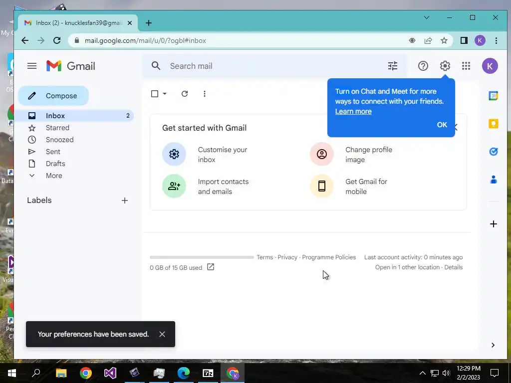Open the Windows notification center icon
This screenshot has height=383, width=511.
pyautogui.click(x=495, y=373)
